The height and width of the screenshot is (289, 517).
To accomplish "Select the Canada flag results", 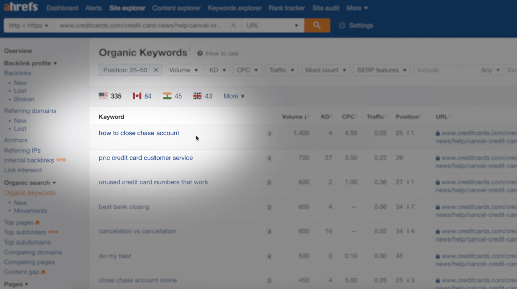I will (x=142, y=96).
